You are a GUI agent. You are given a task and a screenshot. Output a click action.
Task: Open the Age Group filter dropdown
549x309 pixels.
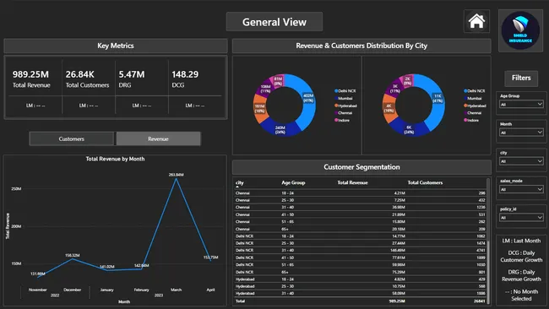[521, 105]
